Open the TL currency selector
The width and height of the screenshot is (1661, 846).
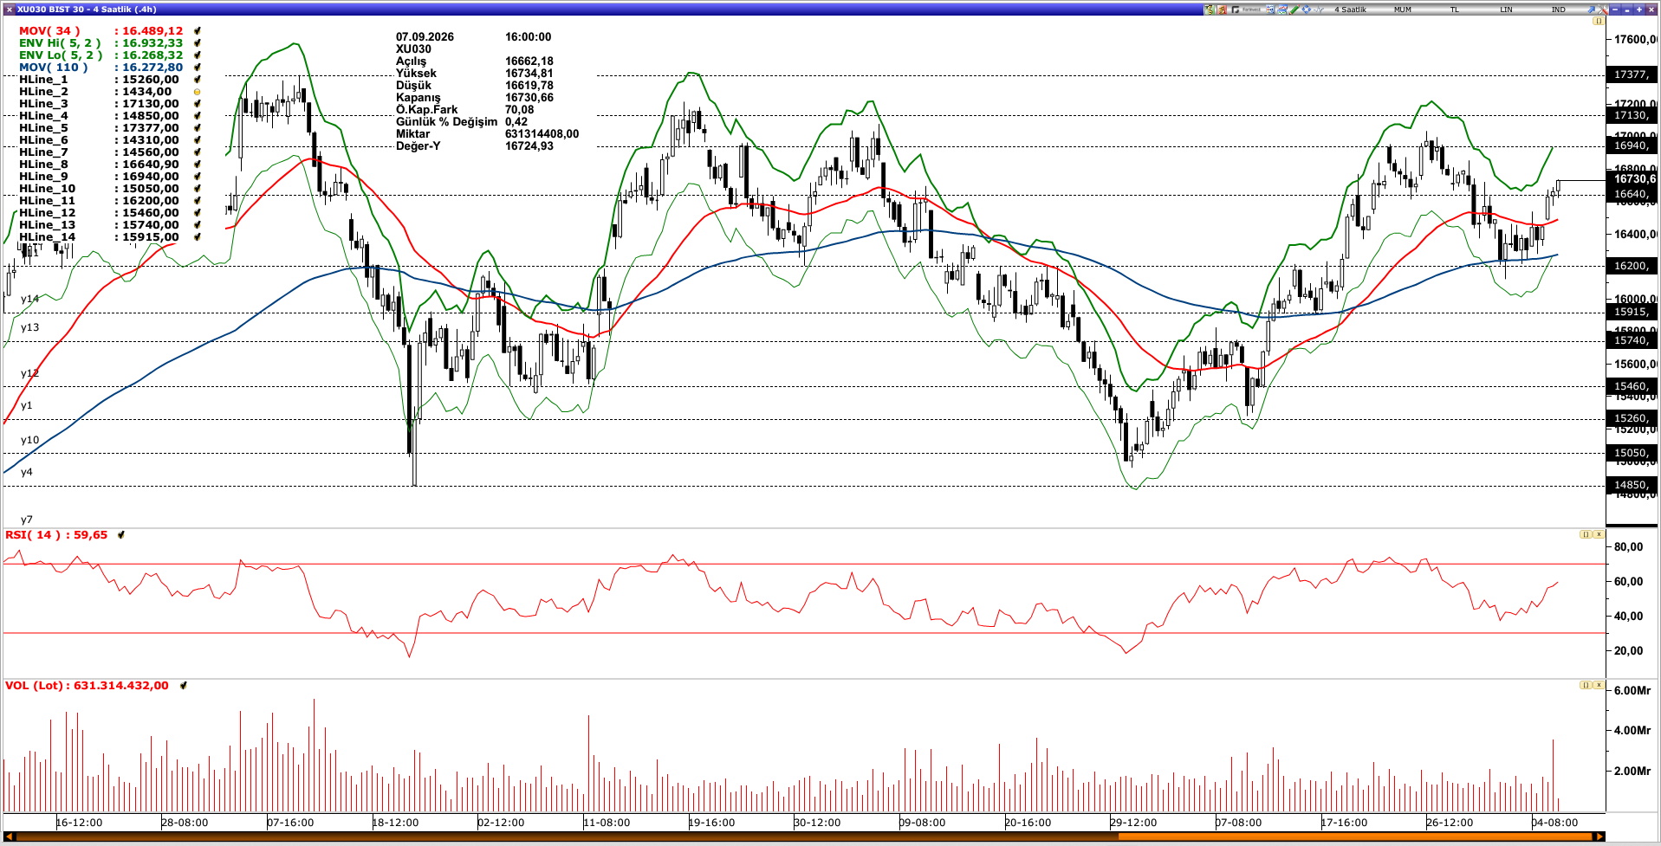(1455, 10)
